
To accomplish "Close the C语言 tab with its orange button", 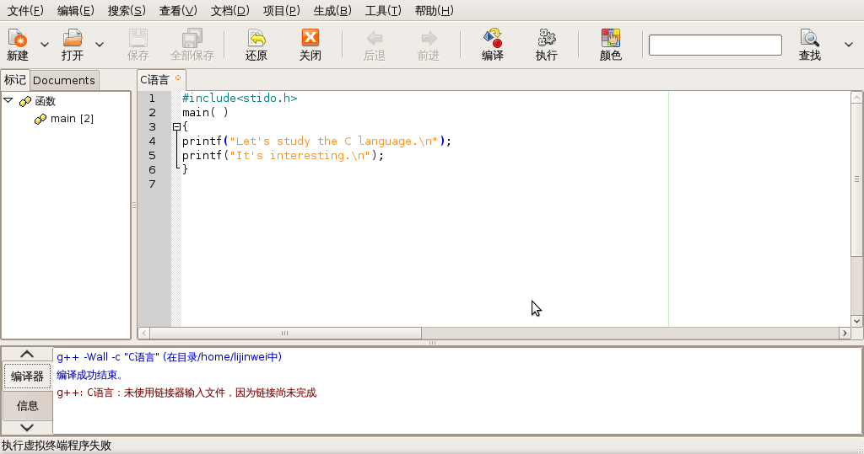I will coord(178,78).
